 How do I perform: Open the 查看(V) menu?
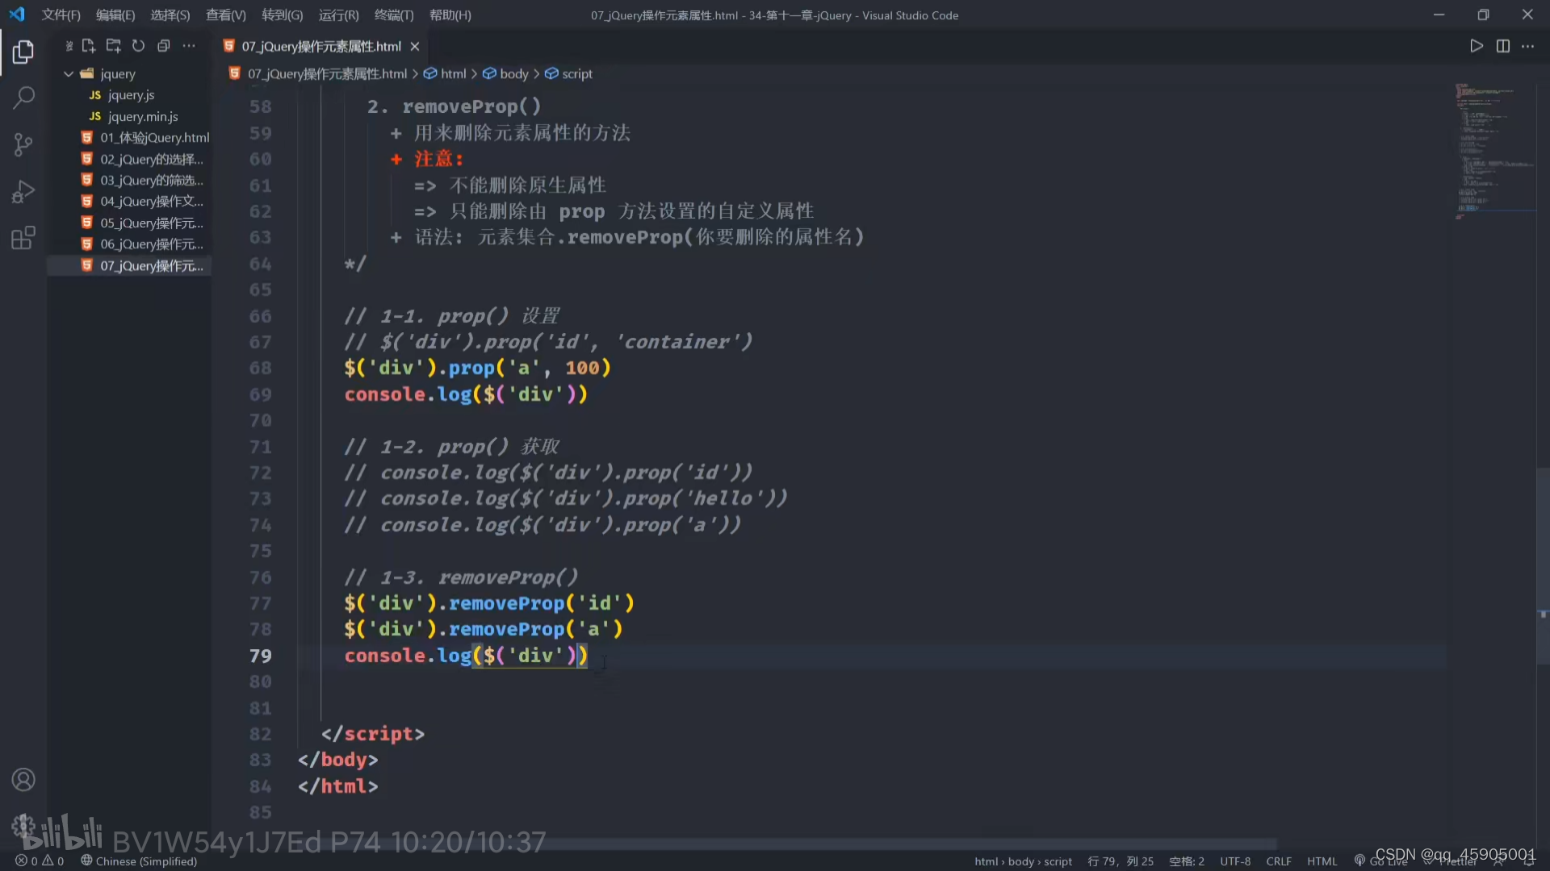225,15
